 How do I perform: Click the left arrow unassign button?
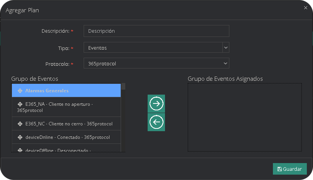click(x=156, y=122)
